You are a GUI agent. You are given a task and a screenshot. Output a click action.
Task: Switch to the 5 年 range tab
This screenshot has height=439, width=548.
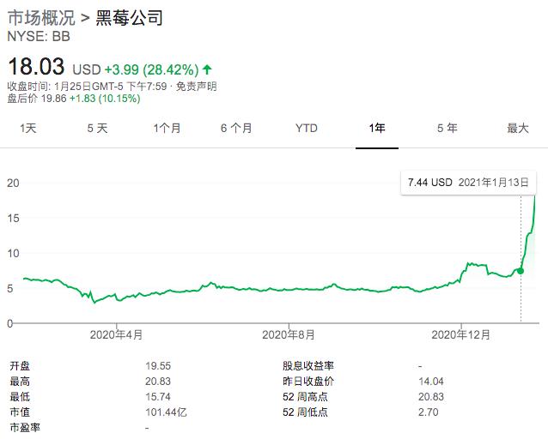tap(448, 128)
